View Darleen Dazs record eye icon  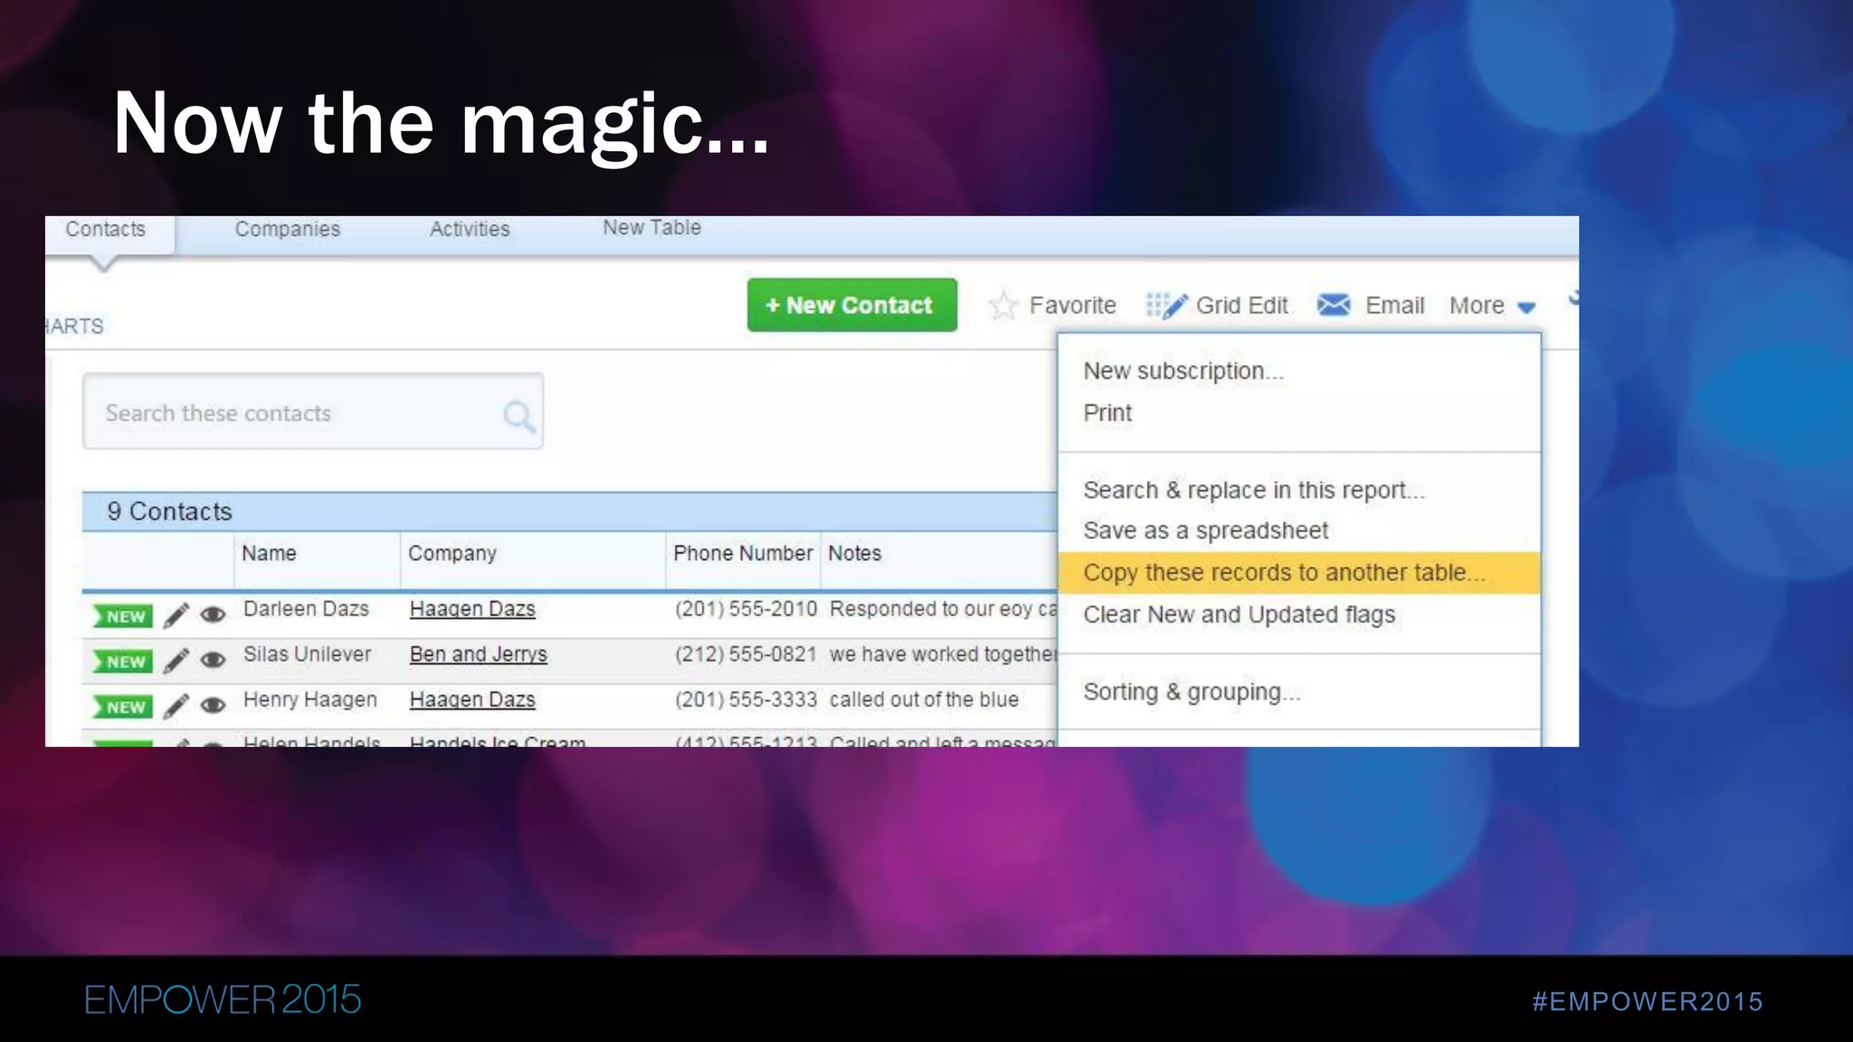click(213, 616)
